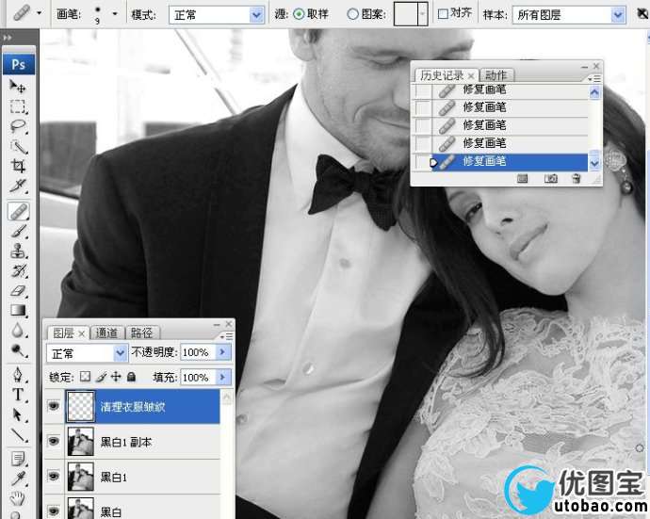Select the Blur tool
The height and width of the screenshot is (519, 650).
pos(17,331)
